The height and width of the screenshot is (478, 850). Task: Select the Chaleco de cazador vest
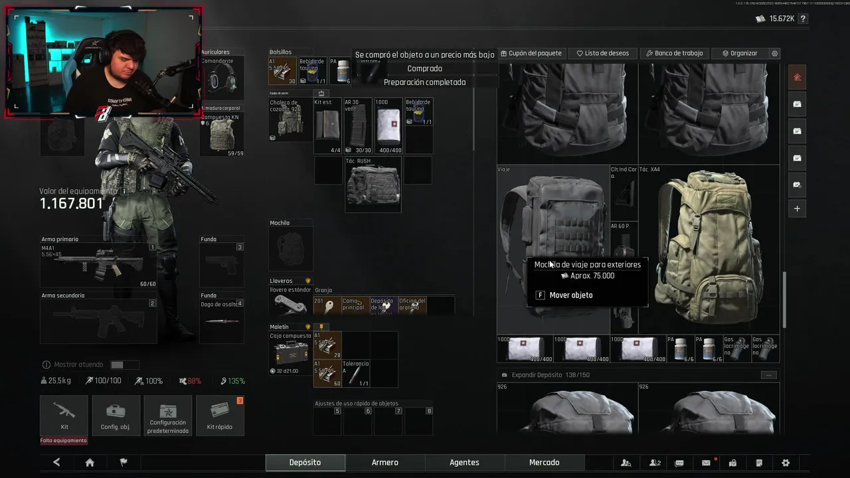290,119
